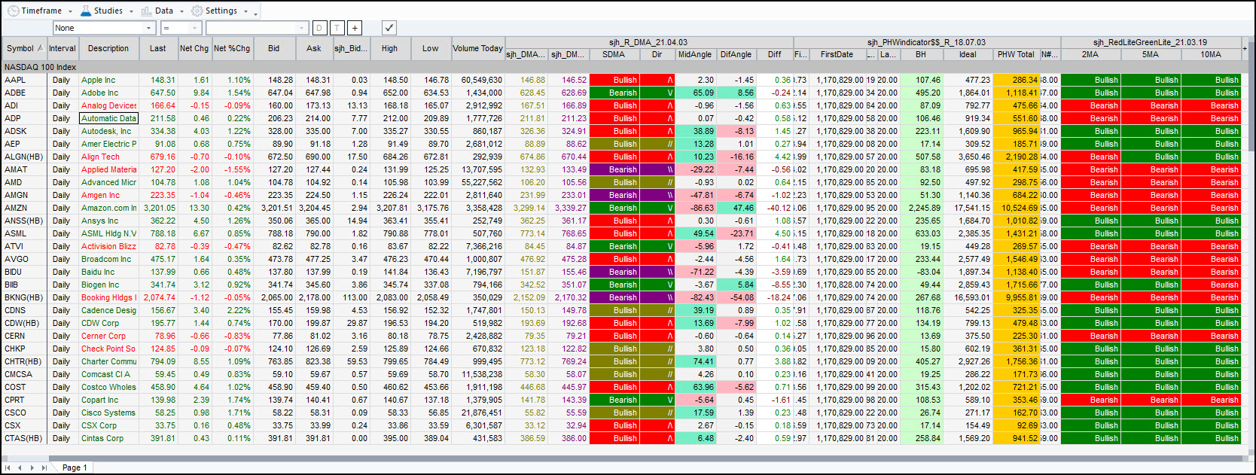
Task: Click the Settings gear icon
Action: [197, 11]
